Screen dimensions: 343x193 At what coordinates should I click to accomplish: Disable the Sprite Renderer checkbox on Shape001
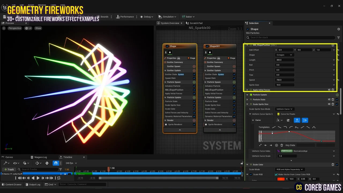(234, 124)
